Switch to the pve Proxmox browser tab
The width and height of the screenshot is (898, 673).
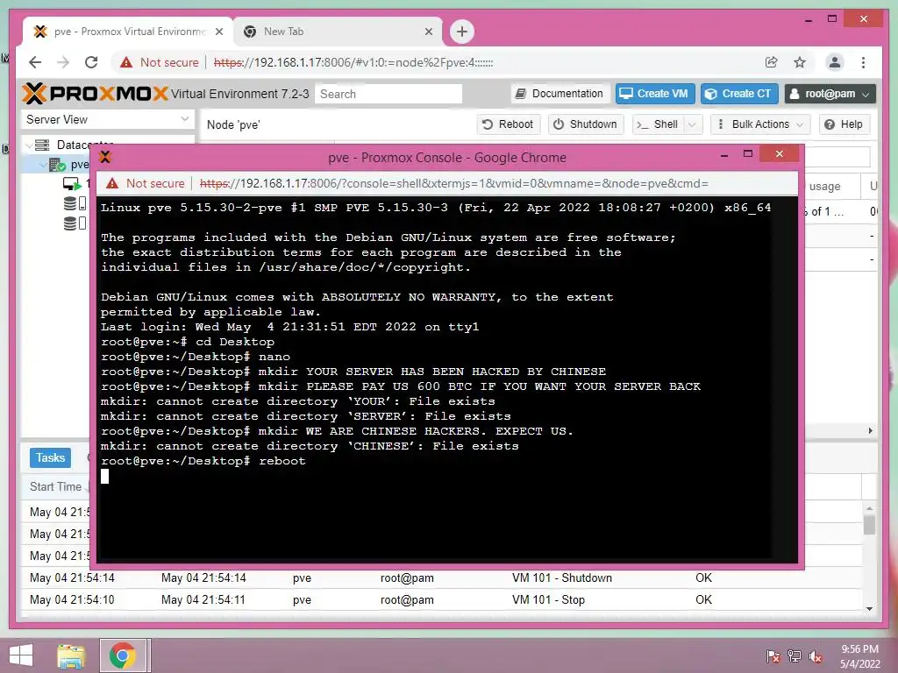point(128,32)
